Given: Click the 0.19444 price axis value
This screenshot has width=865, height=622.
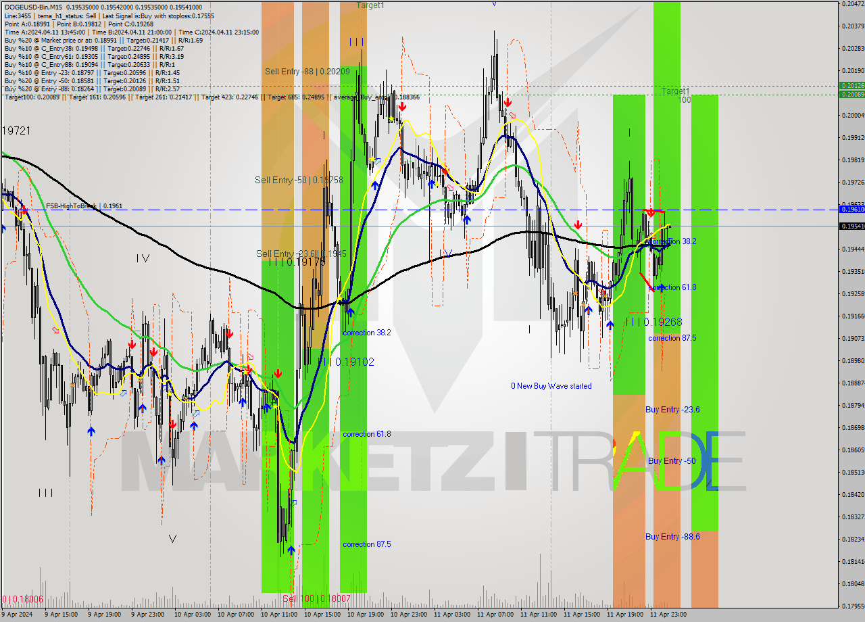Looking at the screenshot, I should click(853, 249).
